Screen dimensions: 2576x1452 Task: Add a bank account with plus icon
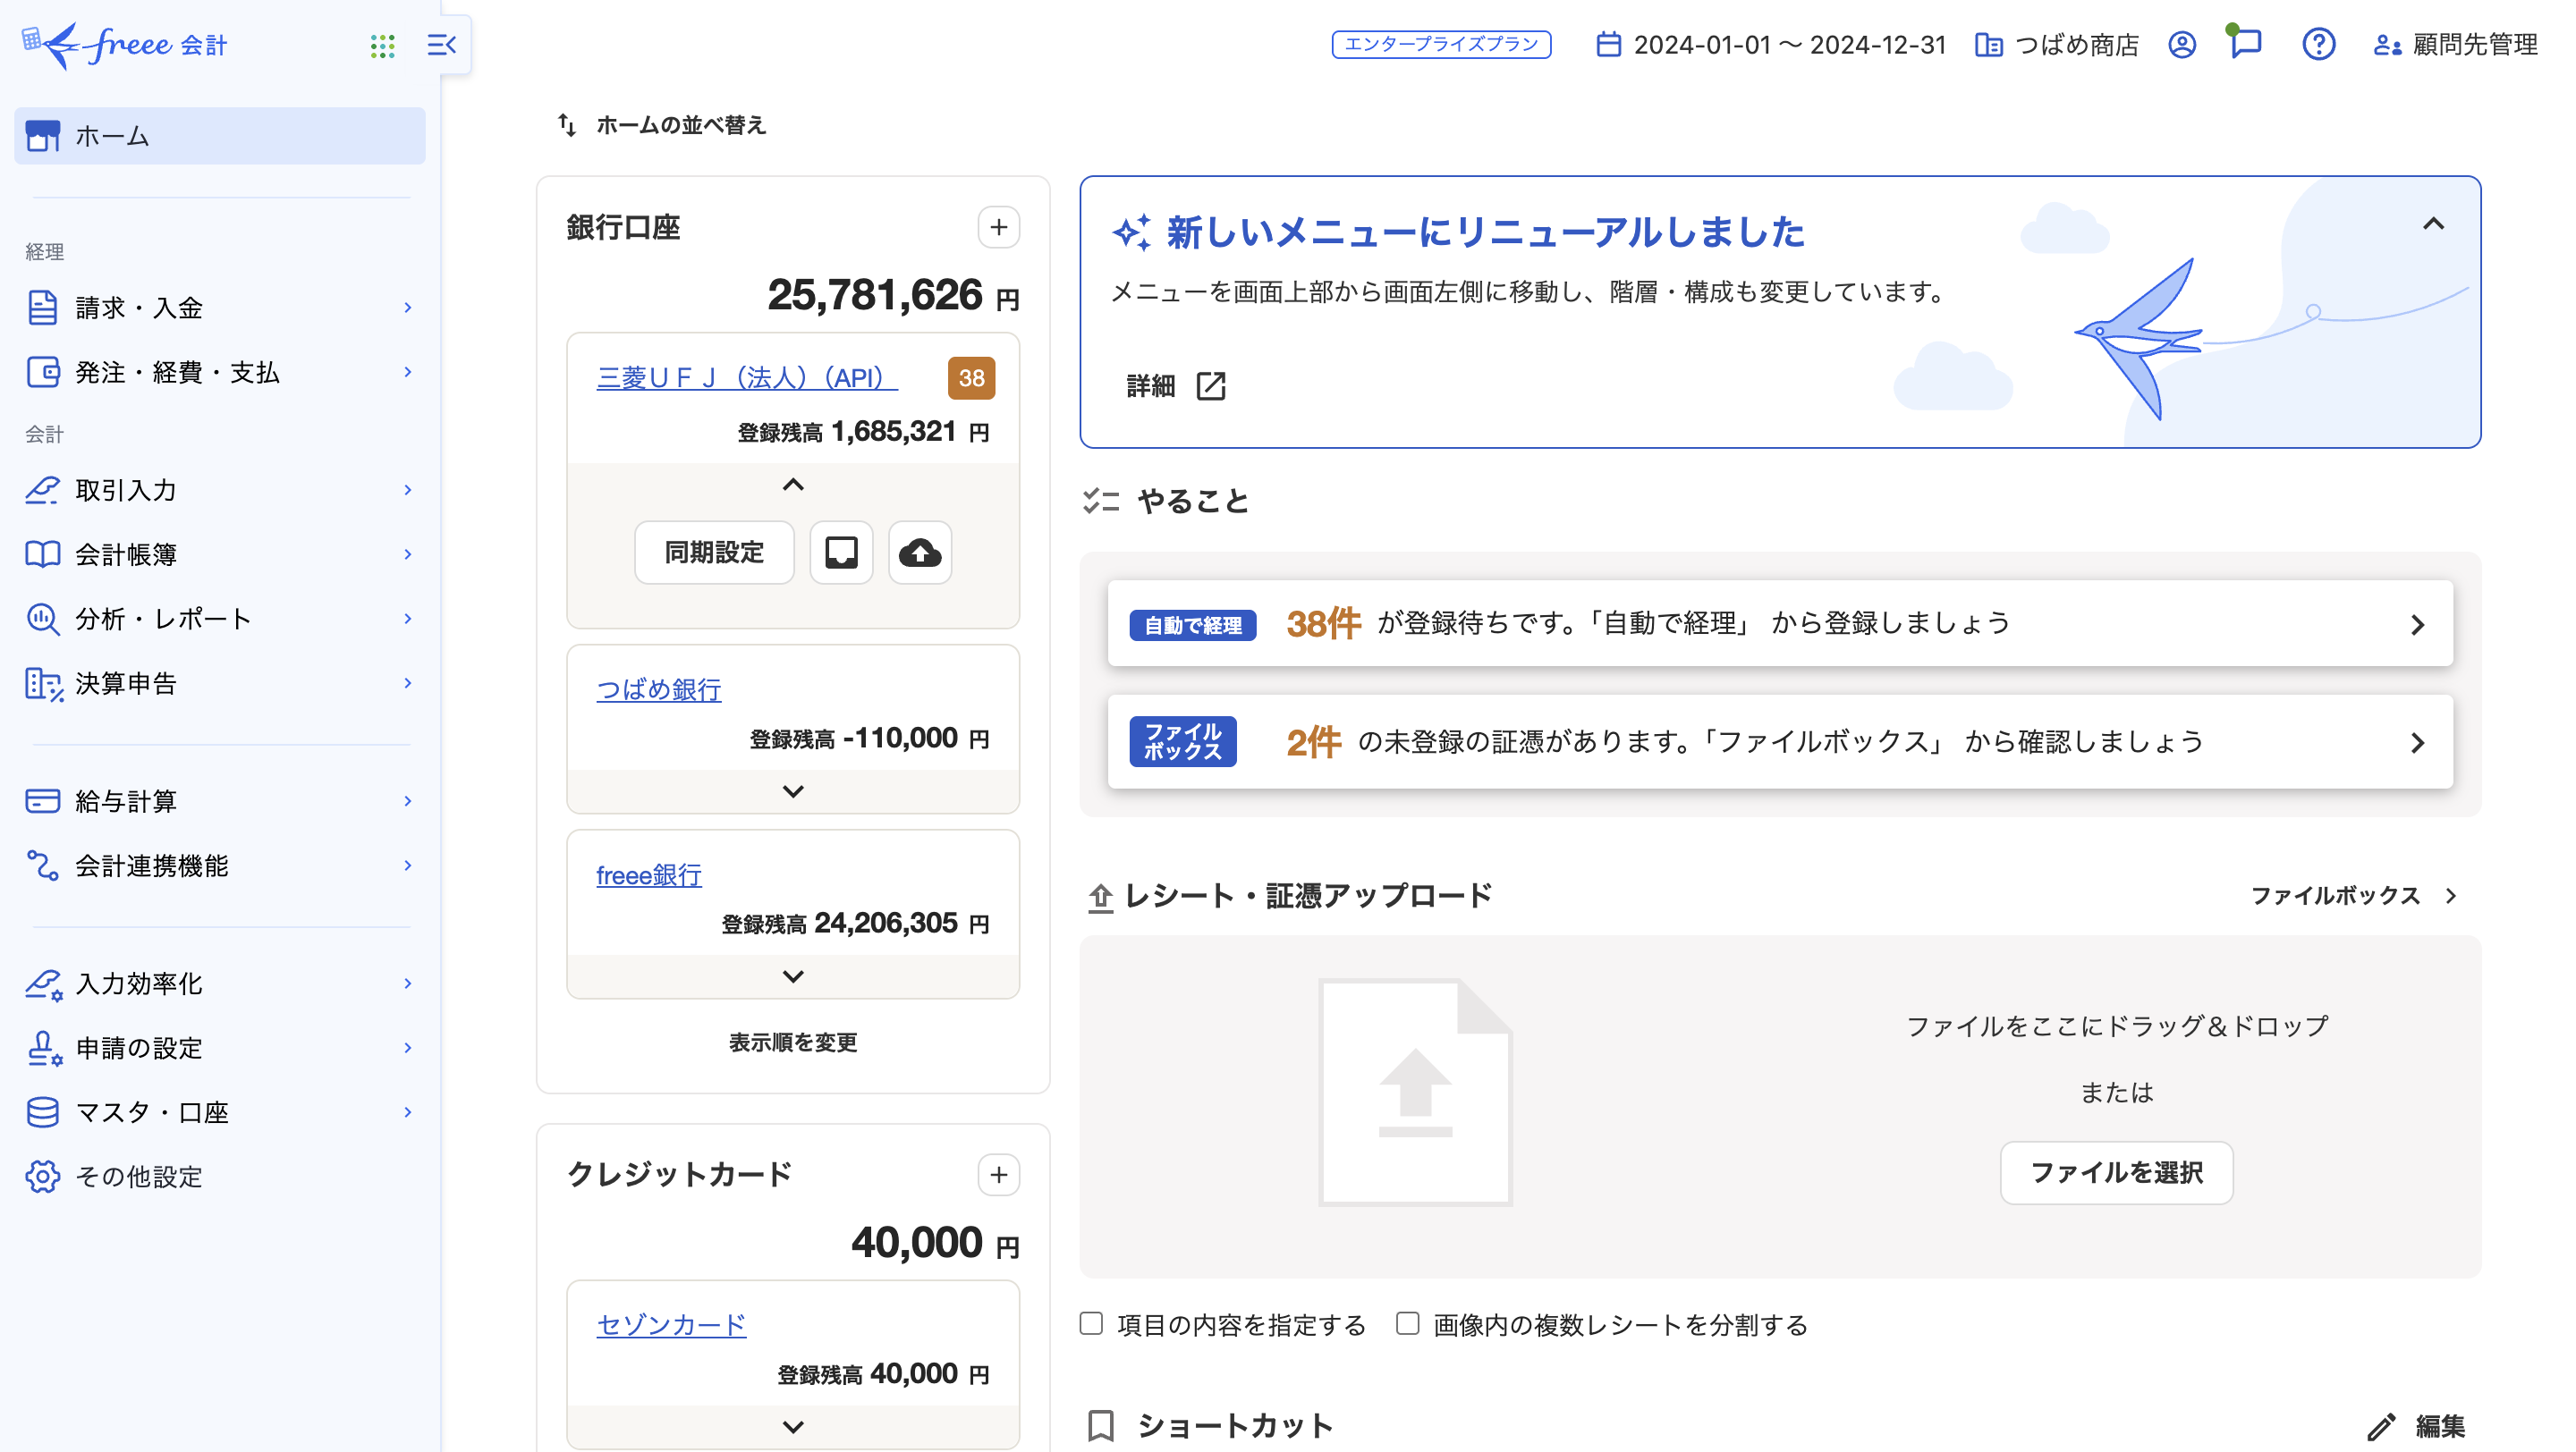click(998, 228)
